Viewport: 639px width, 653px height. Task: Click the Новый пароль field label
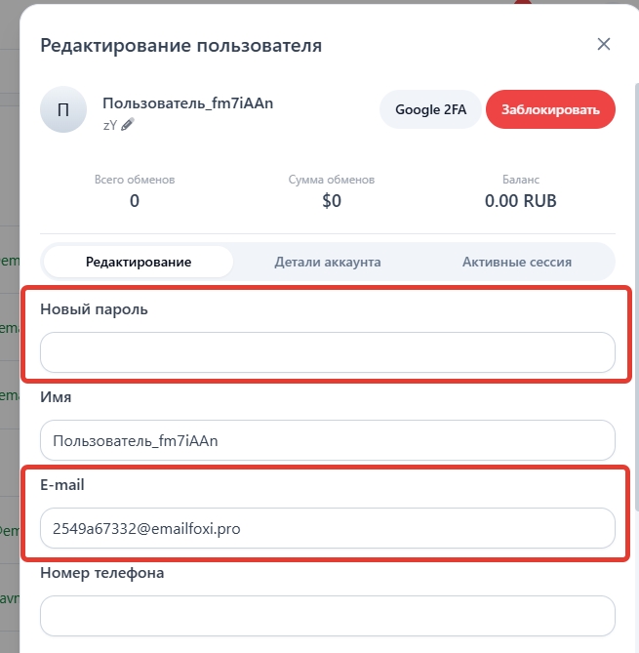pos(94,308)
